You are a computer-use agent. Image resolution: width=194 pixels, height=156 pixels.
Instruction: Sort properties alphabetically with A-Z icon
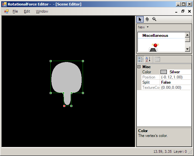coord(148,59)
